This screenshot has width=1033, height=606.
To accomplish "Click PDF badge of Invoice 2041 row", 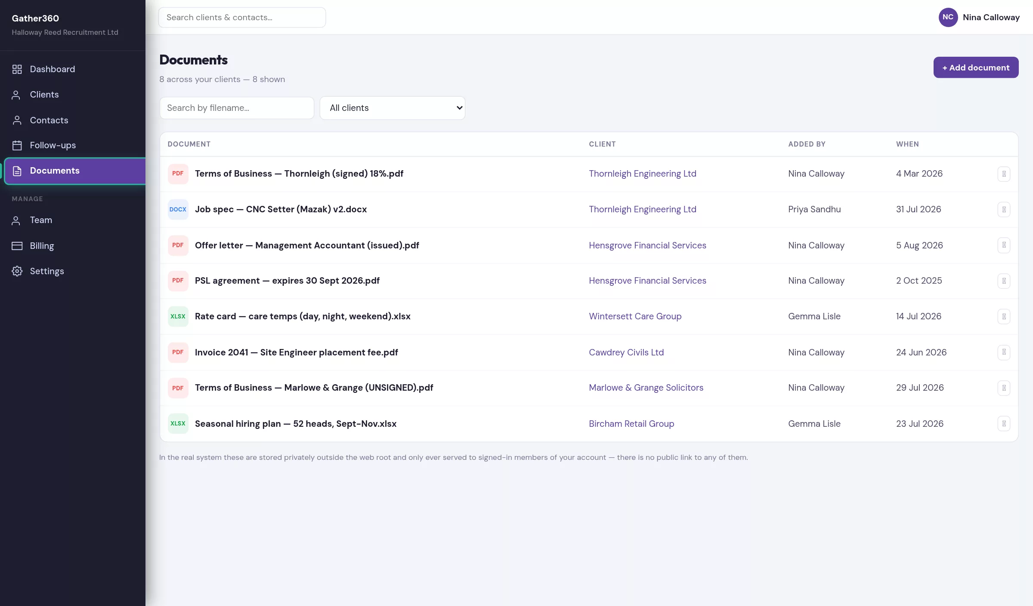I will click(x=178, y=352).
